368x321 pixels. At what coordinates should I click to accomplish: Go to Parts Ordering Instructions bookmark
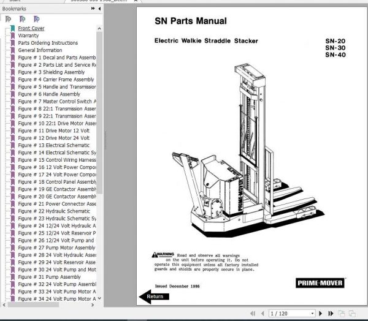48,43
